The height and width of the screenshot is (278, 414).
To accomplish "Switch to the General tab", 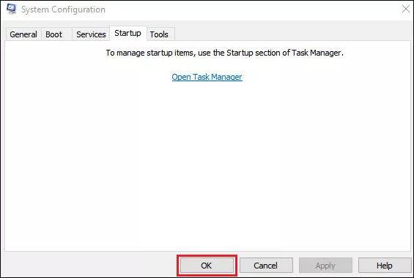I will coord(23,34).
